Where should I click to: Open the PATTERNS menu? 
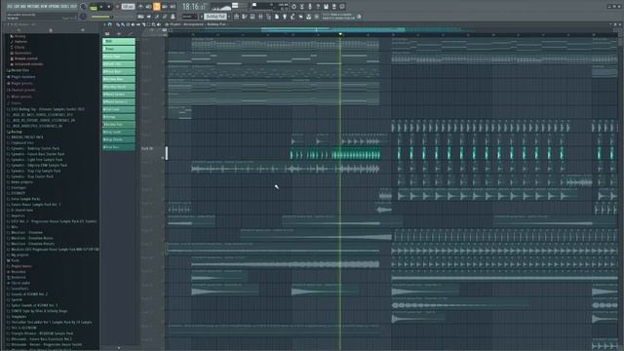point(33,7)
